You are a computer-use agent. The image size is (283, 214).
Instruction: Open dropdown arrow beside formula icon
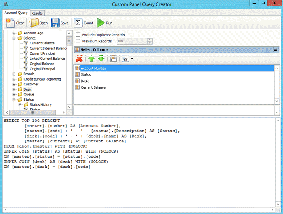132,59
